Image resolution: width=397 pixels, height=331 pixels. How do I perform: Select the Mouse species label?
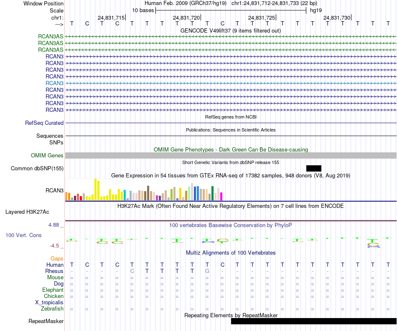click(x=55, y=278)
